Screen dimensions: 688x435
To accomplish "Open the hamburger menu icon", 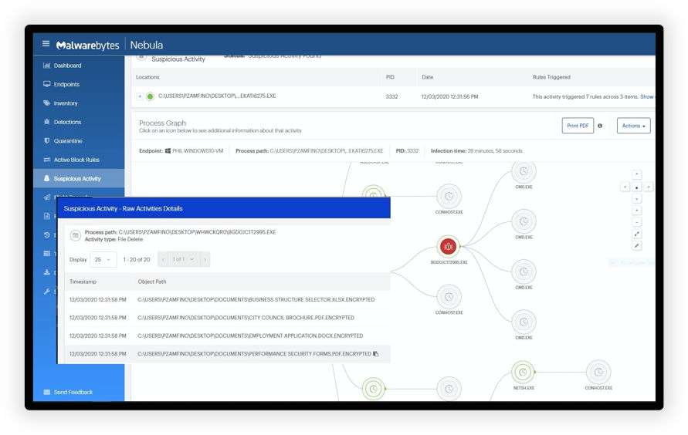I will point(46,44).
